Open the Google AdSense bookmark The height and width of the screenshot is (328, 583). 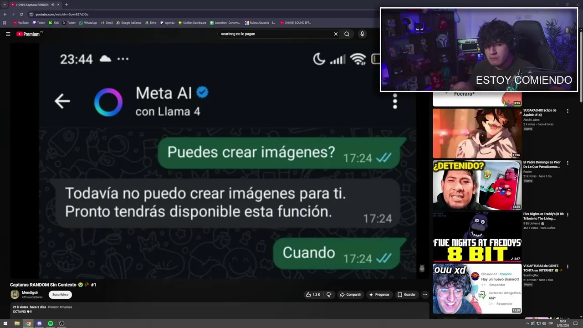point(129,23)
